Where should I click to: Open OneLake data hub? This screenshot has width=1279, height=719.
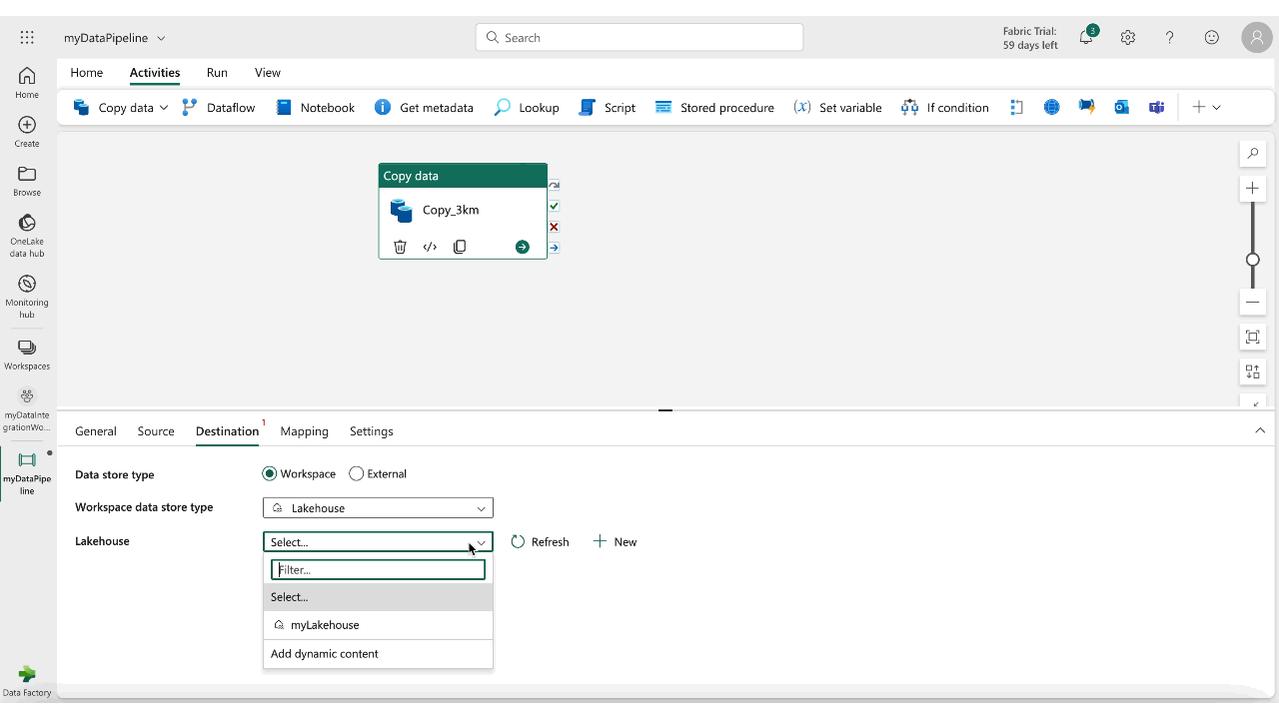[x=27, y=236]
